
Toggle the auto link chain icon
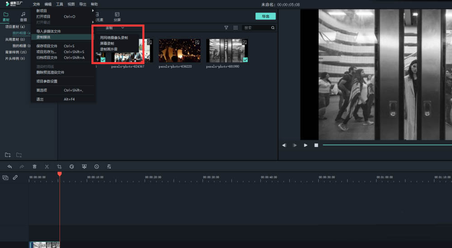[x=15, y=178]
